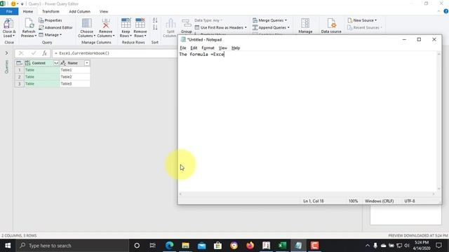449x252 pixels.
Task: Click Keep Rows icon
Action: [x=126, y=23]
